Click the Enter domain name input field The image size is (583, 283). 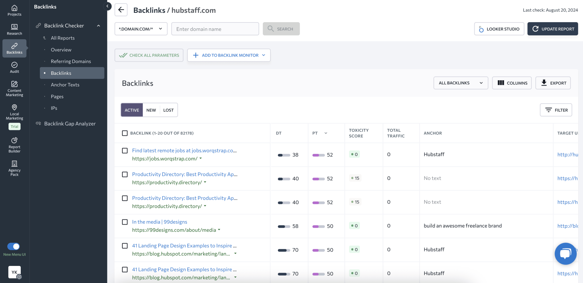[x=215, y=29]
